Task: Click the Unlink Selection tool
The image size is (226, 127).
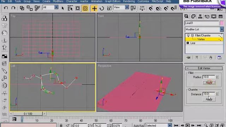Action: click(x=30, y=8)
